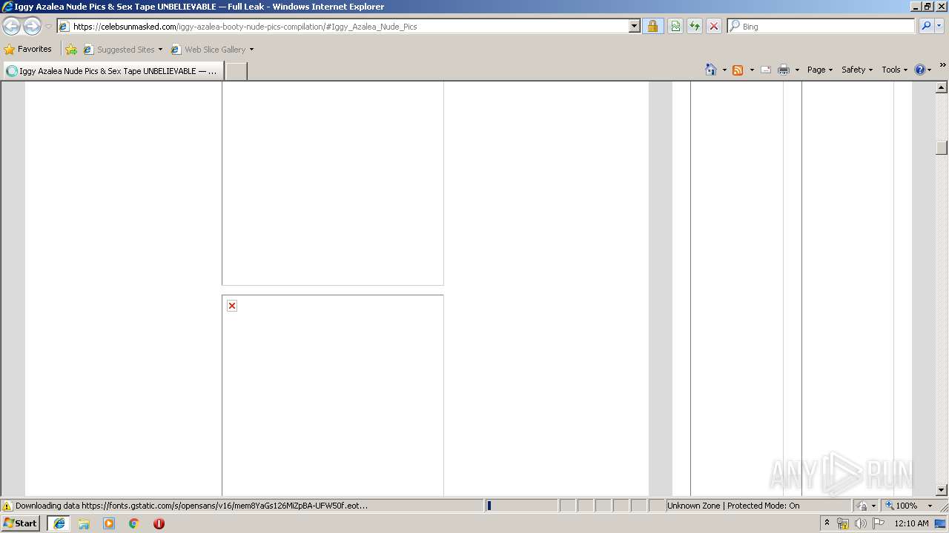Click the network tray icon
The width and height of the screenshot is (949, 533).
843,523
